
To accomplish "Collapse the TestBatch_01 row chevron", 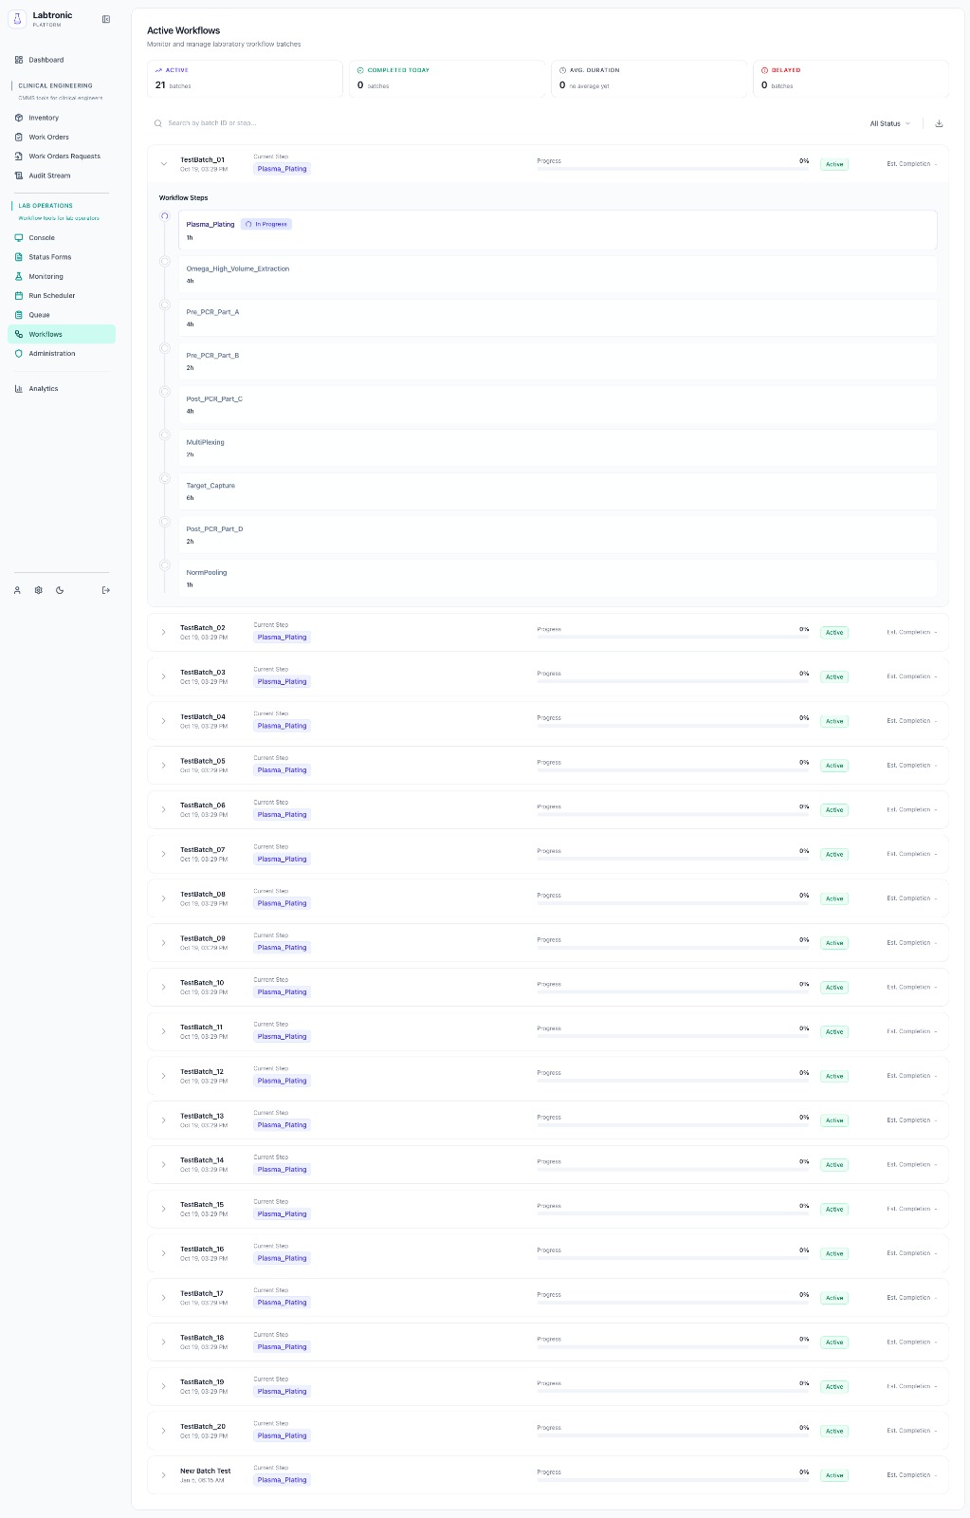I will [x=164, y=164].
